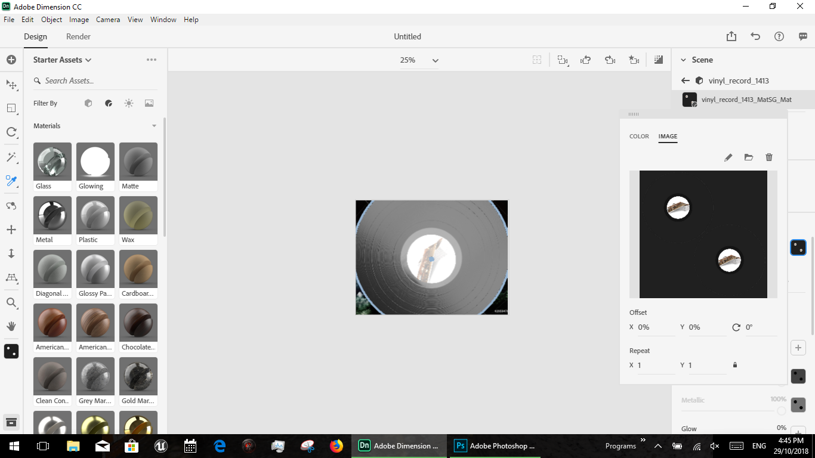
Task: Filter assets by lights
Action: click(129, 103)
